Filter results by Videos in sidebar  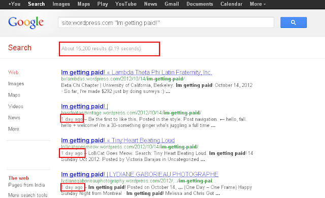tap(16, 106)
